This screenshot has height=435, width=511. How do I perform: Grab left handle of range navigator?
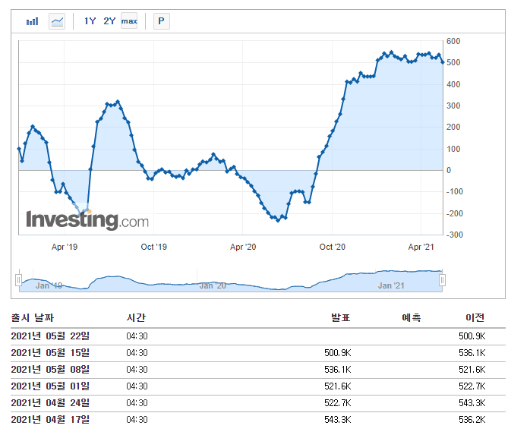[18, 280]
